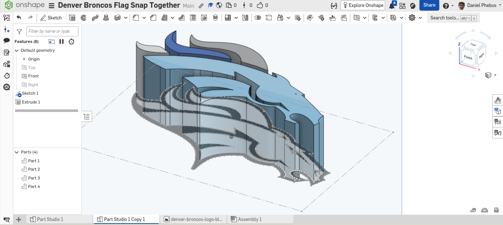
Task: Open the Fillet tool dropdown arrow
Action: (144, 18)
